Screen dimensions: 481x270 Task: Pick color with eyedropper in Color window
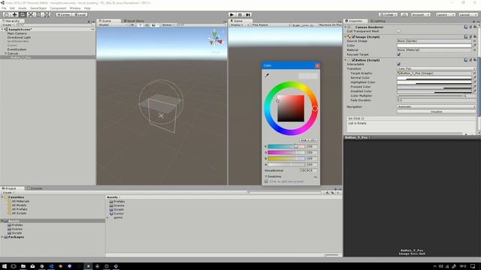click(x=267, y=75)
